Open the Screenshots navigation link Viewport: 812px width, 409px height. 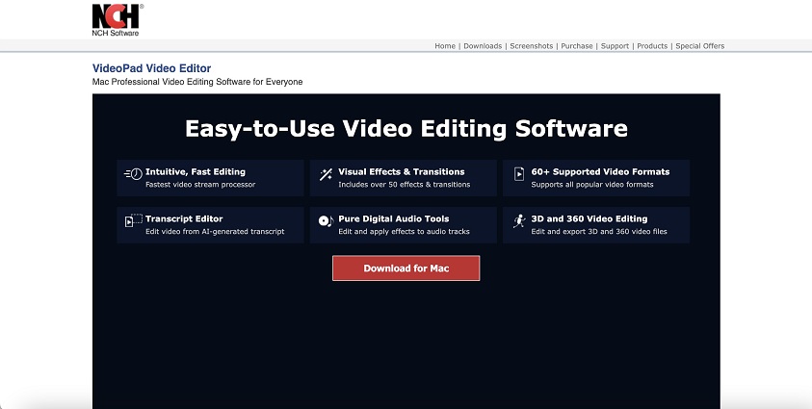(532, 46)
